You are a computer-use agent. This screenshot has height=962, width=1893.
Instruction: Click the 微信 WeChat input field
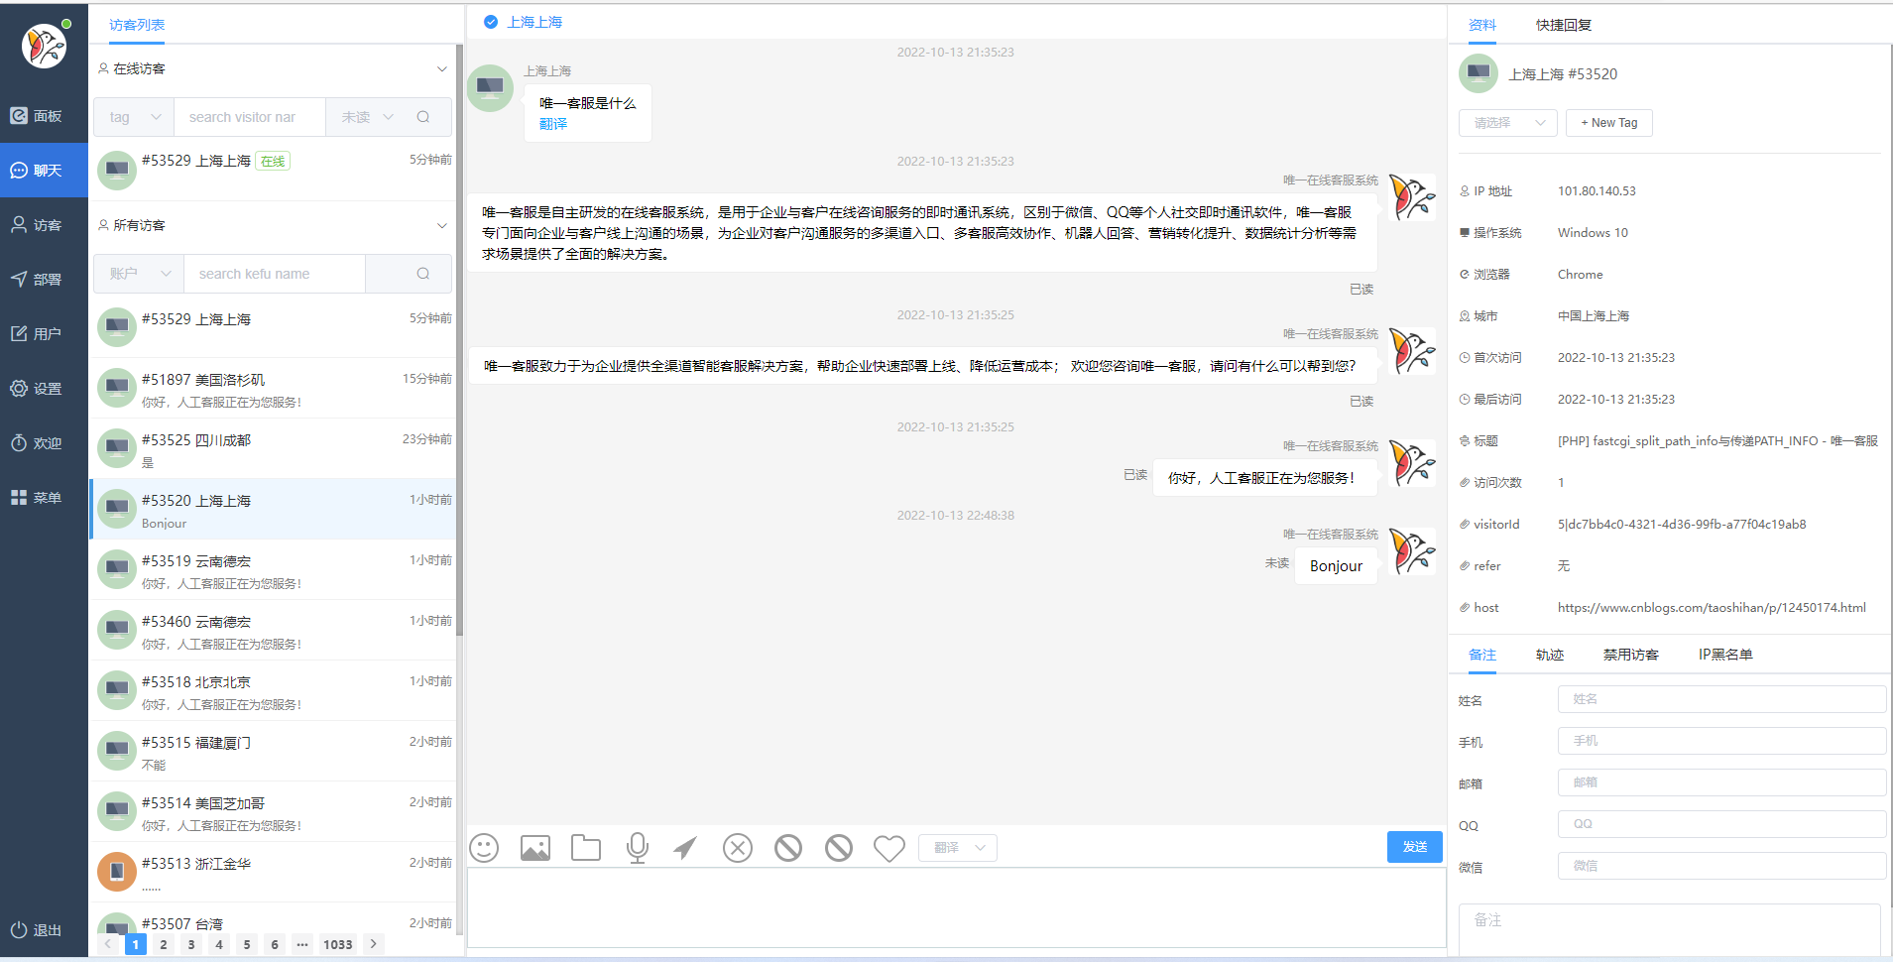(1722, 866)
